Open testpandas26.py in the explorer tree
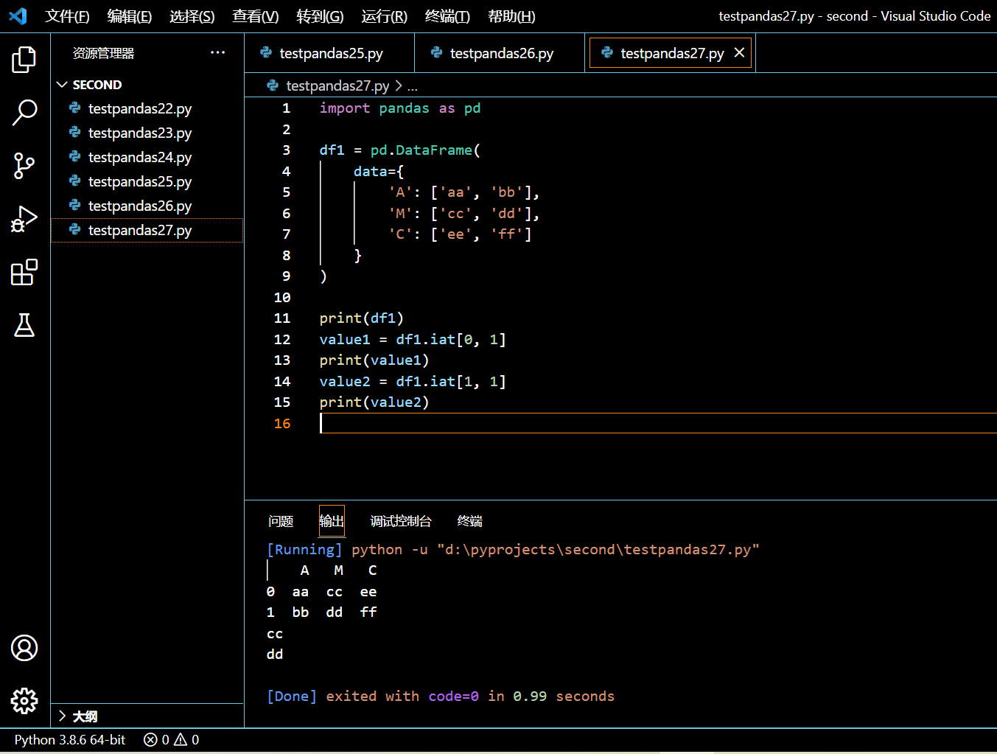Viewport: 997px width, 754px height. pyautogui.click(x=147, y=206)
